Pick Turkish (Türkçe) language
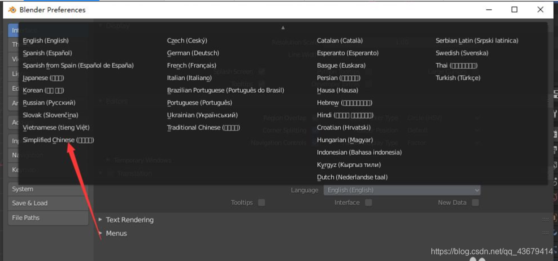 coord(458,78)
